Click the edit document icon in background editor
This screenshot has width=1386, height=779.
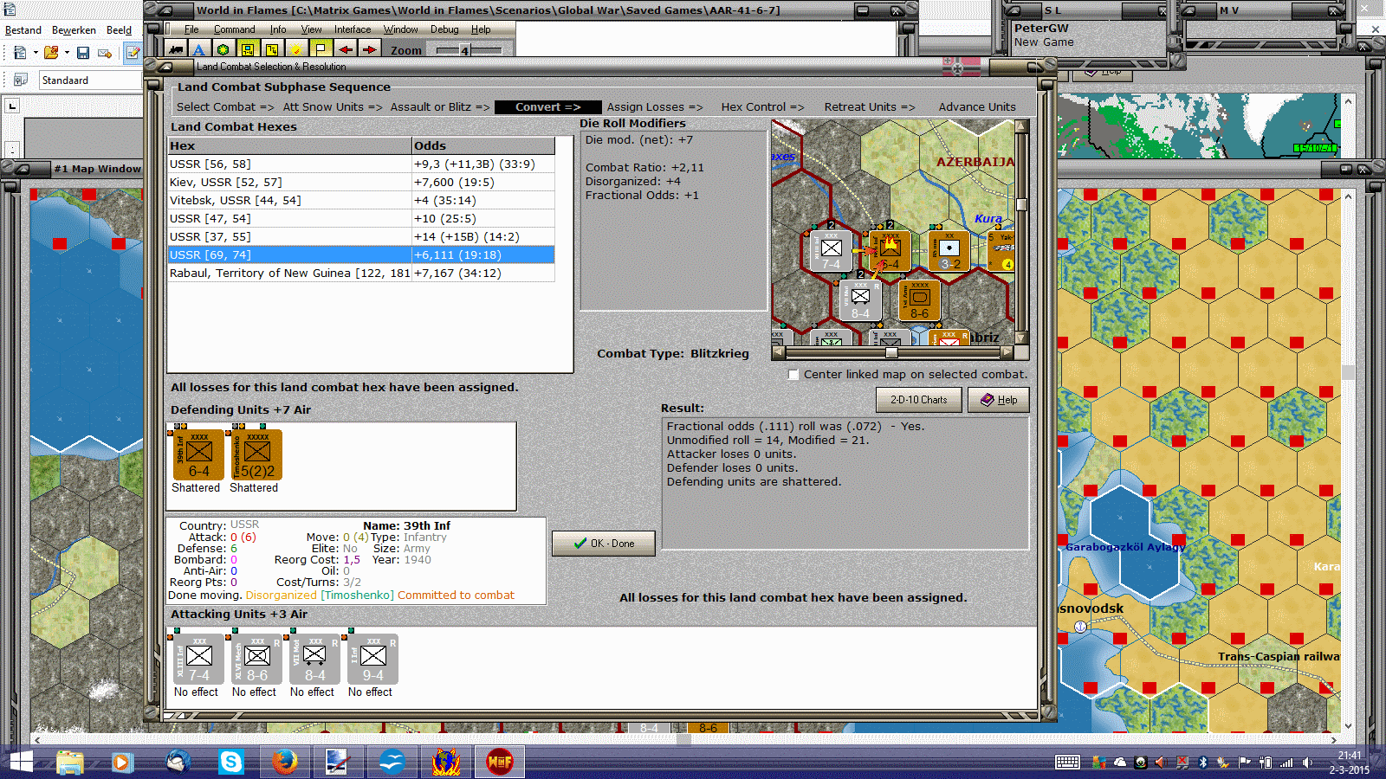133,53
